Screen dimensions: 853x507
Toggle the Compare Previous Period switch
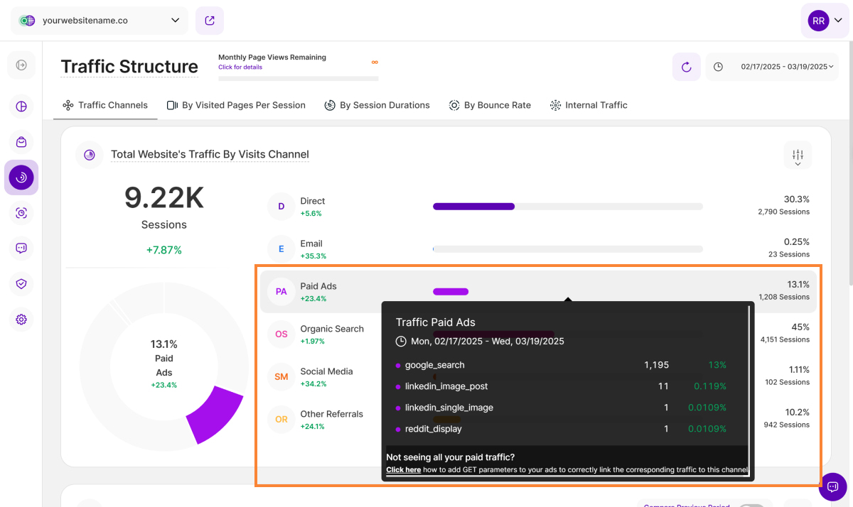point(751,505)
